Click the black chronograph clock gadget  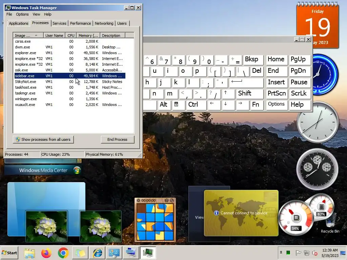click(317, 169)
